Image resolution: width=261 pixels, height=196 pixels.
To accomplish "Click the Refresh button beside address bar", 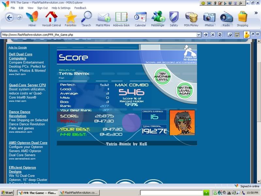I will [220, 35].
